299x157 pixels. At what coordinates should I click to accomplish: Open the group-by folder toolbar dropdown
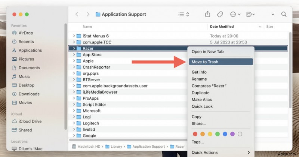pos(250,14)
